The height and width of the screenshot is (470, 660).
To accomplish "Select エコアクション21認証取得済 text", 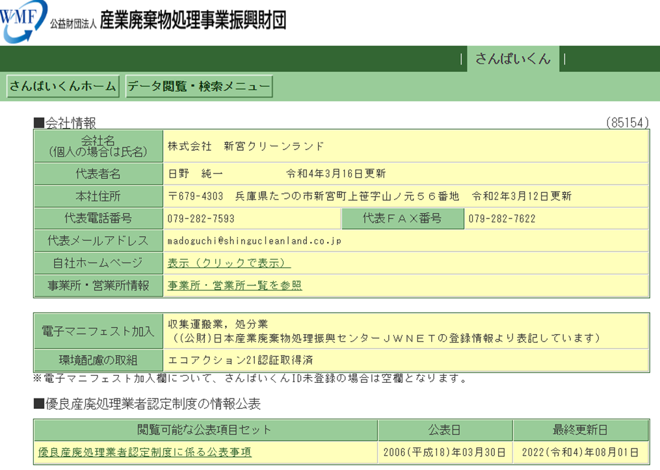I will pos(241,360).
